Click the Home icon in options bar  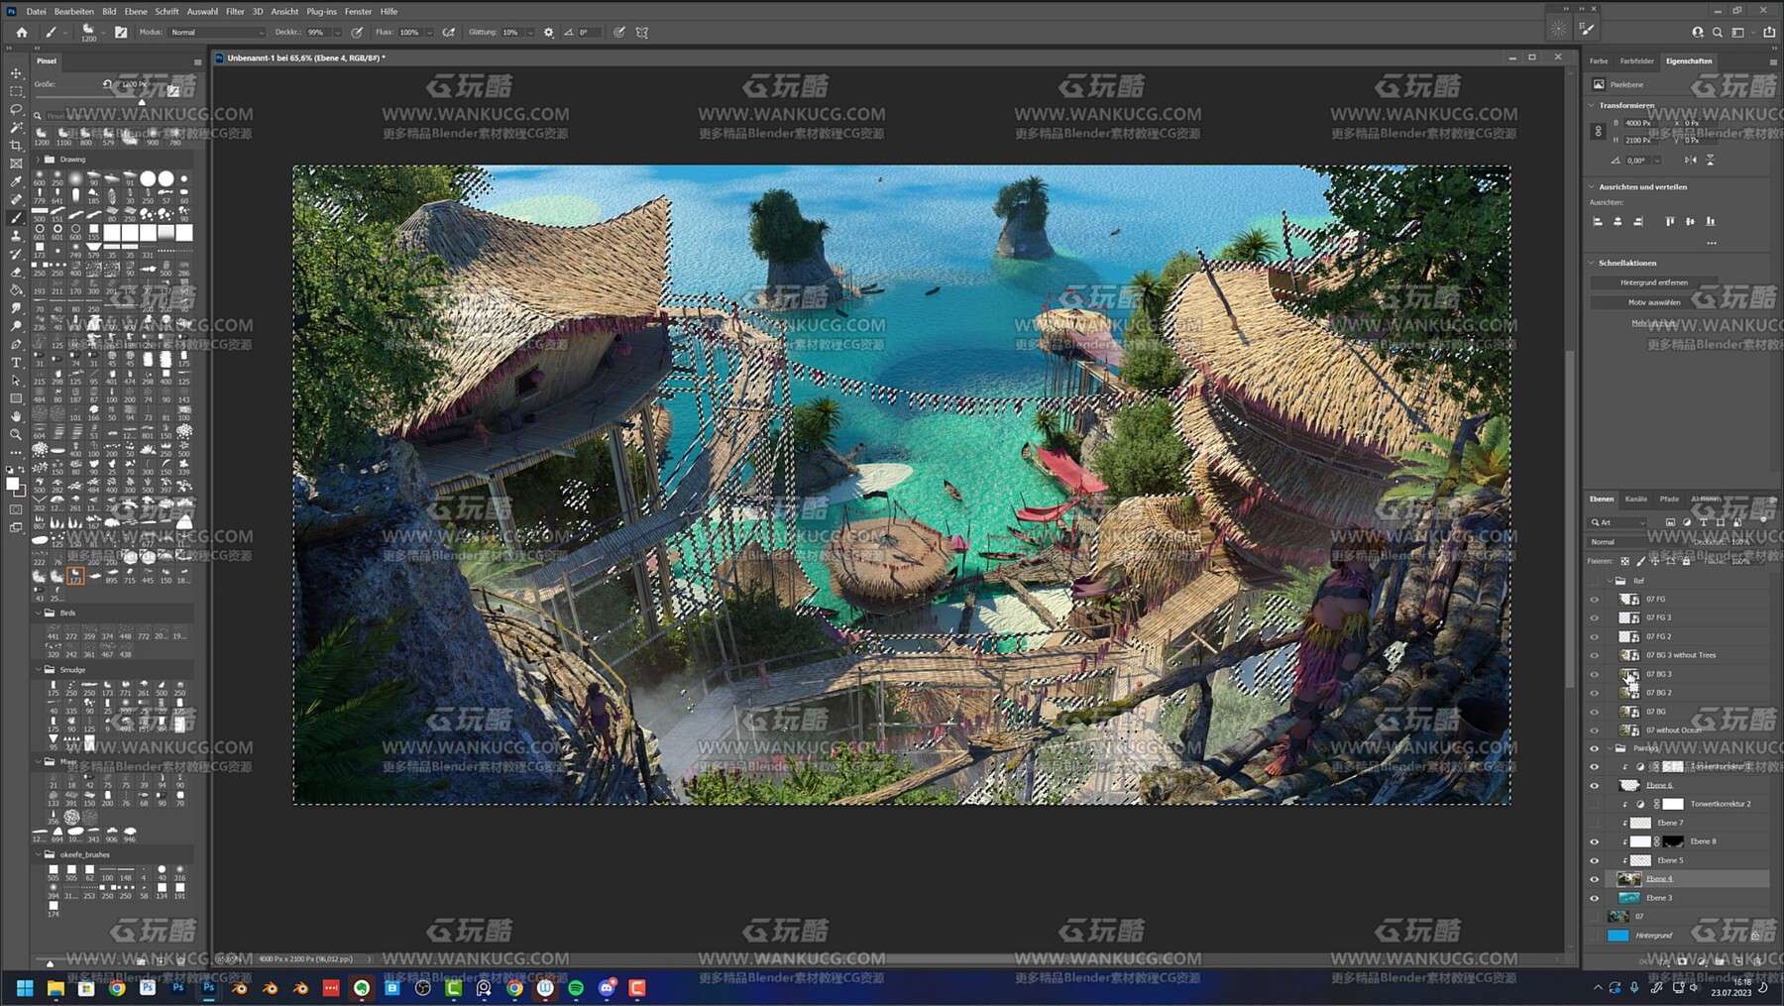[x=21, y=32]
